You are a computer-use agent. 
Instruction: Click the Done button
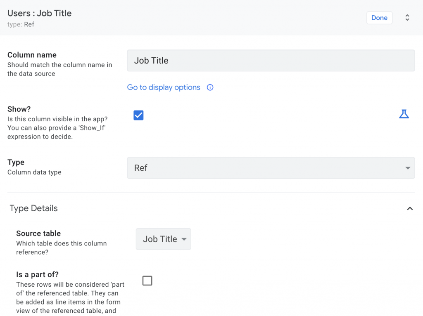pos(379,18)
